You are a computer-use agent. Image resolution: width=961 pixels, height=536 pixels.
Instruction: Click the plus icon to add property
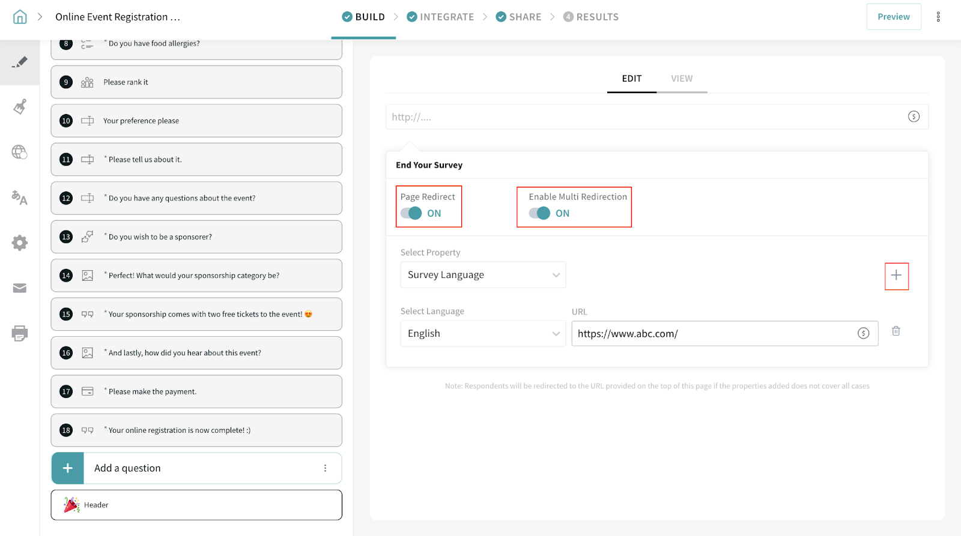point(896,276)
